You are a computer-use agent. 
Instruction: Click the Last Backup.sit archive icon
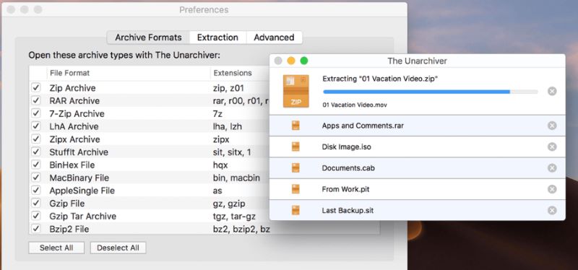(x=296, y=210)
